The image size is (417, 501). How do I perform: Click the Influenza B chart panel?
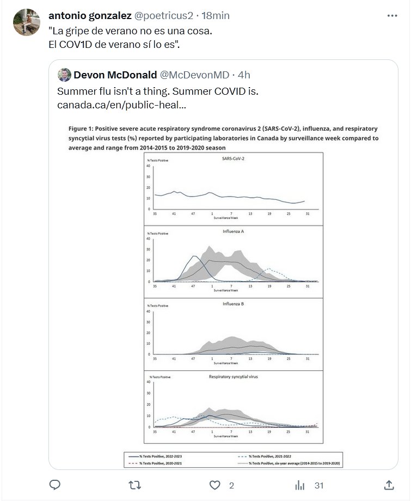[234, 334]
